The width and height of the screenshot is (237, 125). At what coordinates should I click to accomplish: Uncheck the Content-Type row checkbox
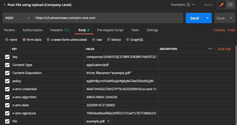(7, 65)
